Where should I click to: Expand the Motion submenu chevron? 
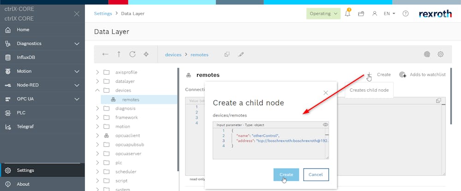pos(77,71)
